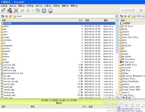Select the admin folder icon

(2, 26)
